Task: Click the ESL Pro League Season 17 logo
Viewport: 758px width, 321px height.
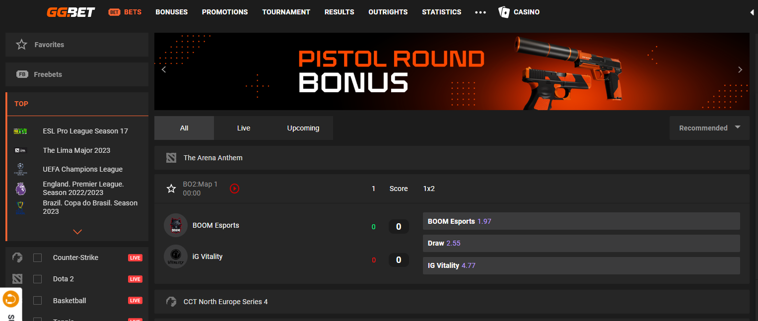Action: (20, 131)
